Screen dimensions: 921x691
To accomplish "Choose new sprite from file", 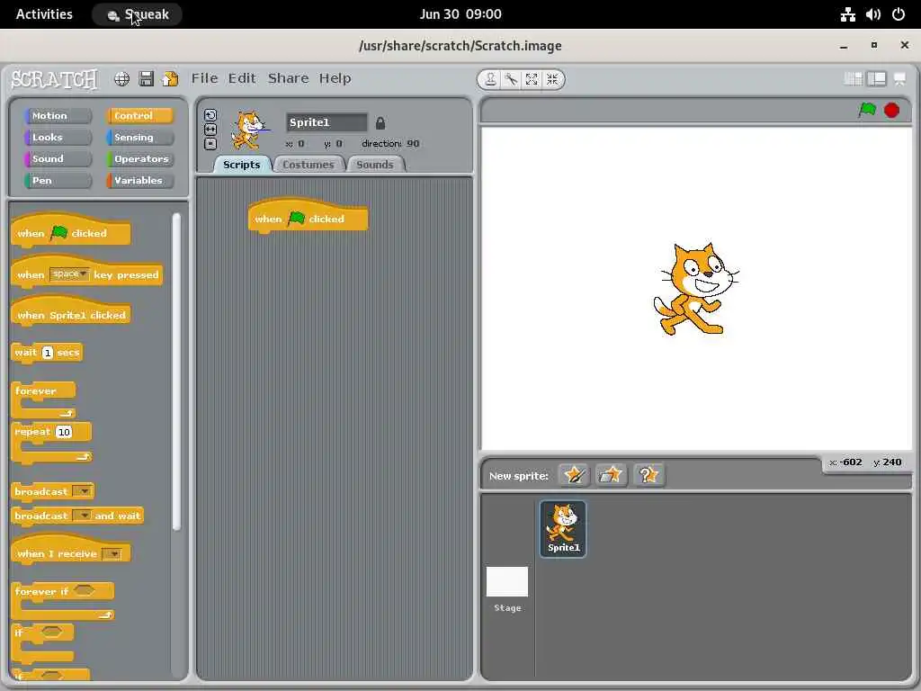I will coord(611,475).
